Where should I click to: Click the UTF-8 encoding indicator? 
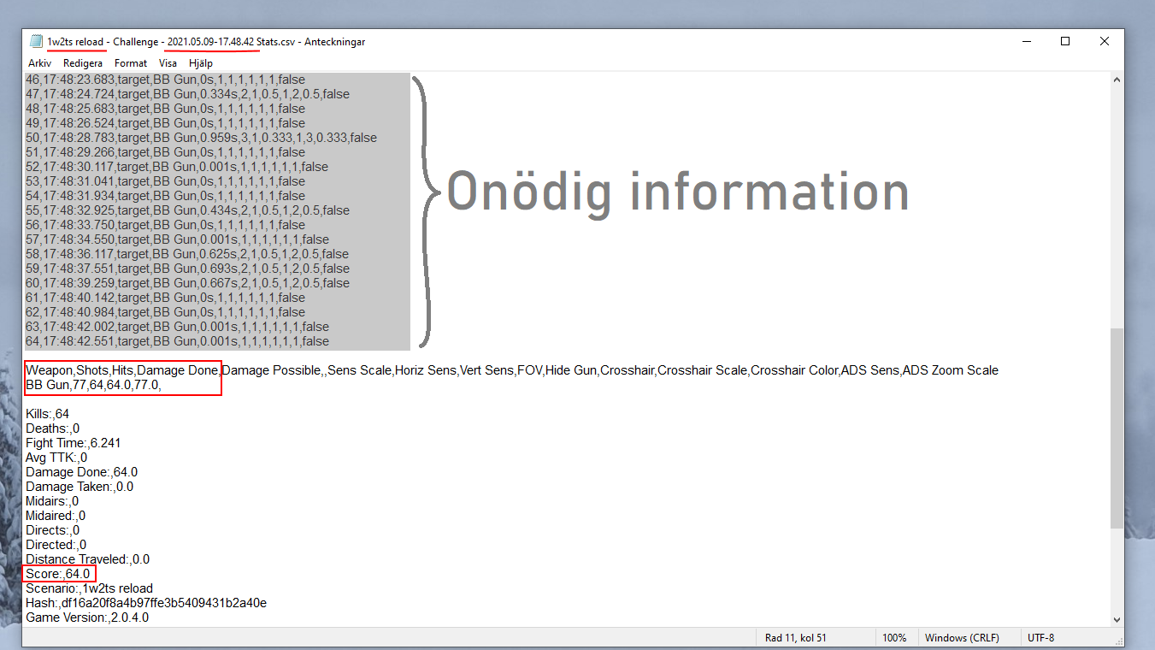[x=1041, y=638]
